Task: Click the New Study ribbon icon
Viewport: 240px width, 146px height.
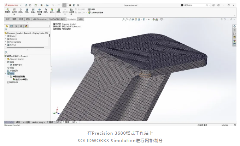Action: pyautogui.click(x=8, y=10)
